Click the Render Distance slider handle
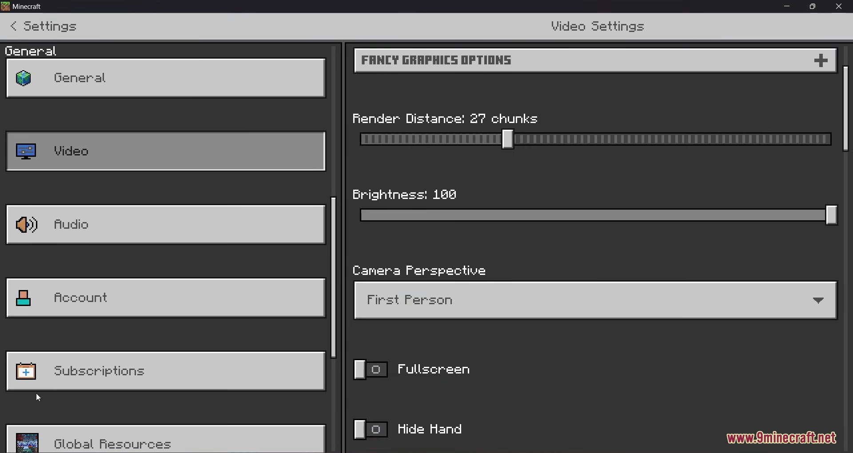Viewport: 853px width, 453px height. pyautogui.click(x=508, y=139)
